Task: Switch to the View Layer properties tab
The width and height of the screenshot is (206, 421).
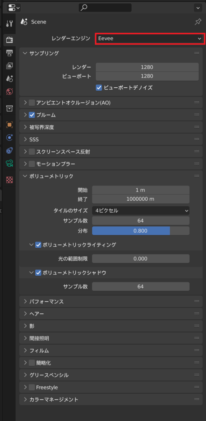Action: (x=9, y=66)
